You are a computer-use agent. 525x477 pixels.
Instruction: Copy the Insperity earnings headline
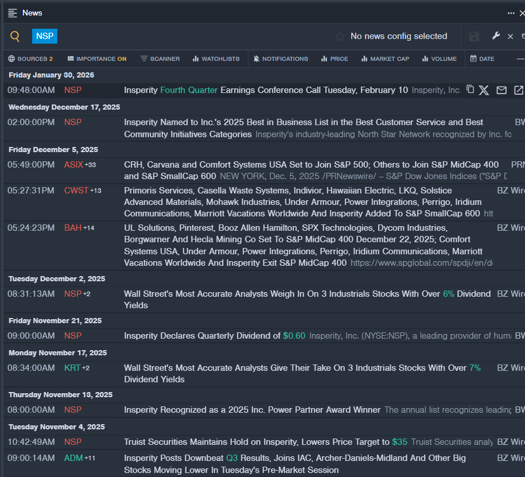[470, 90]
